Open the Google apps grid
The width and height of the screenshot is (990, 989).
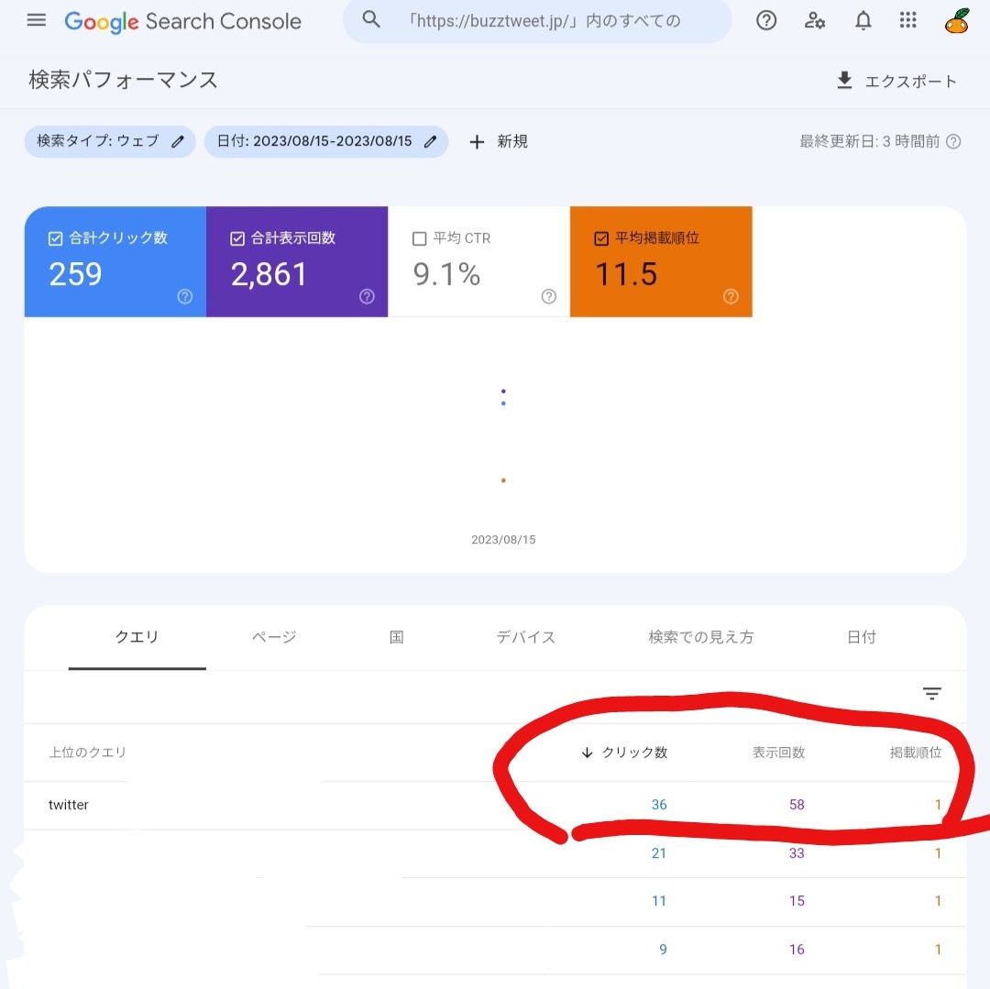coord(907,20)
